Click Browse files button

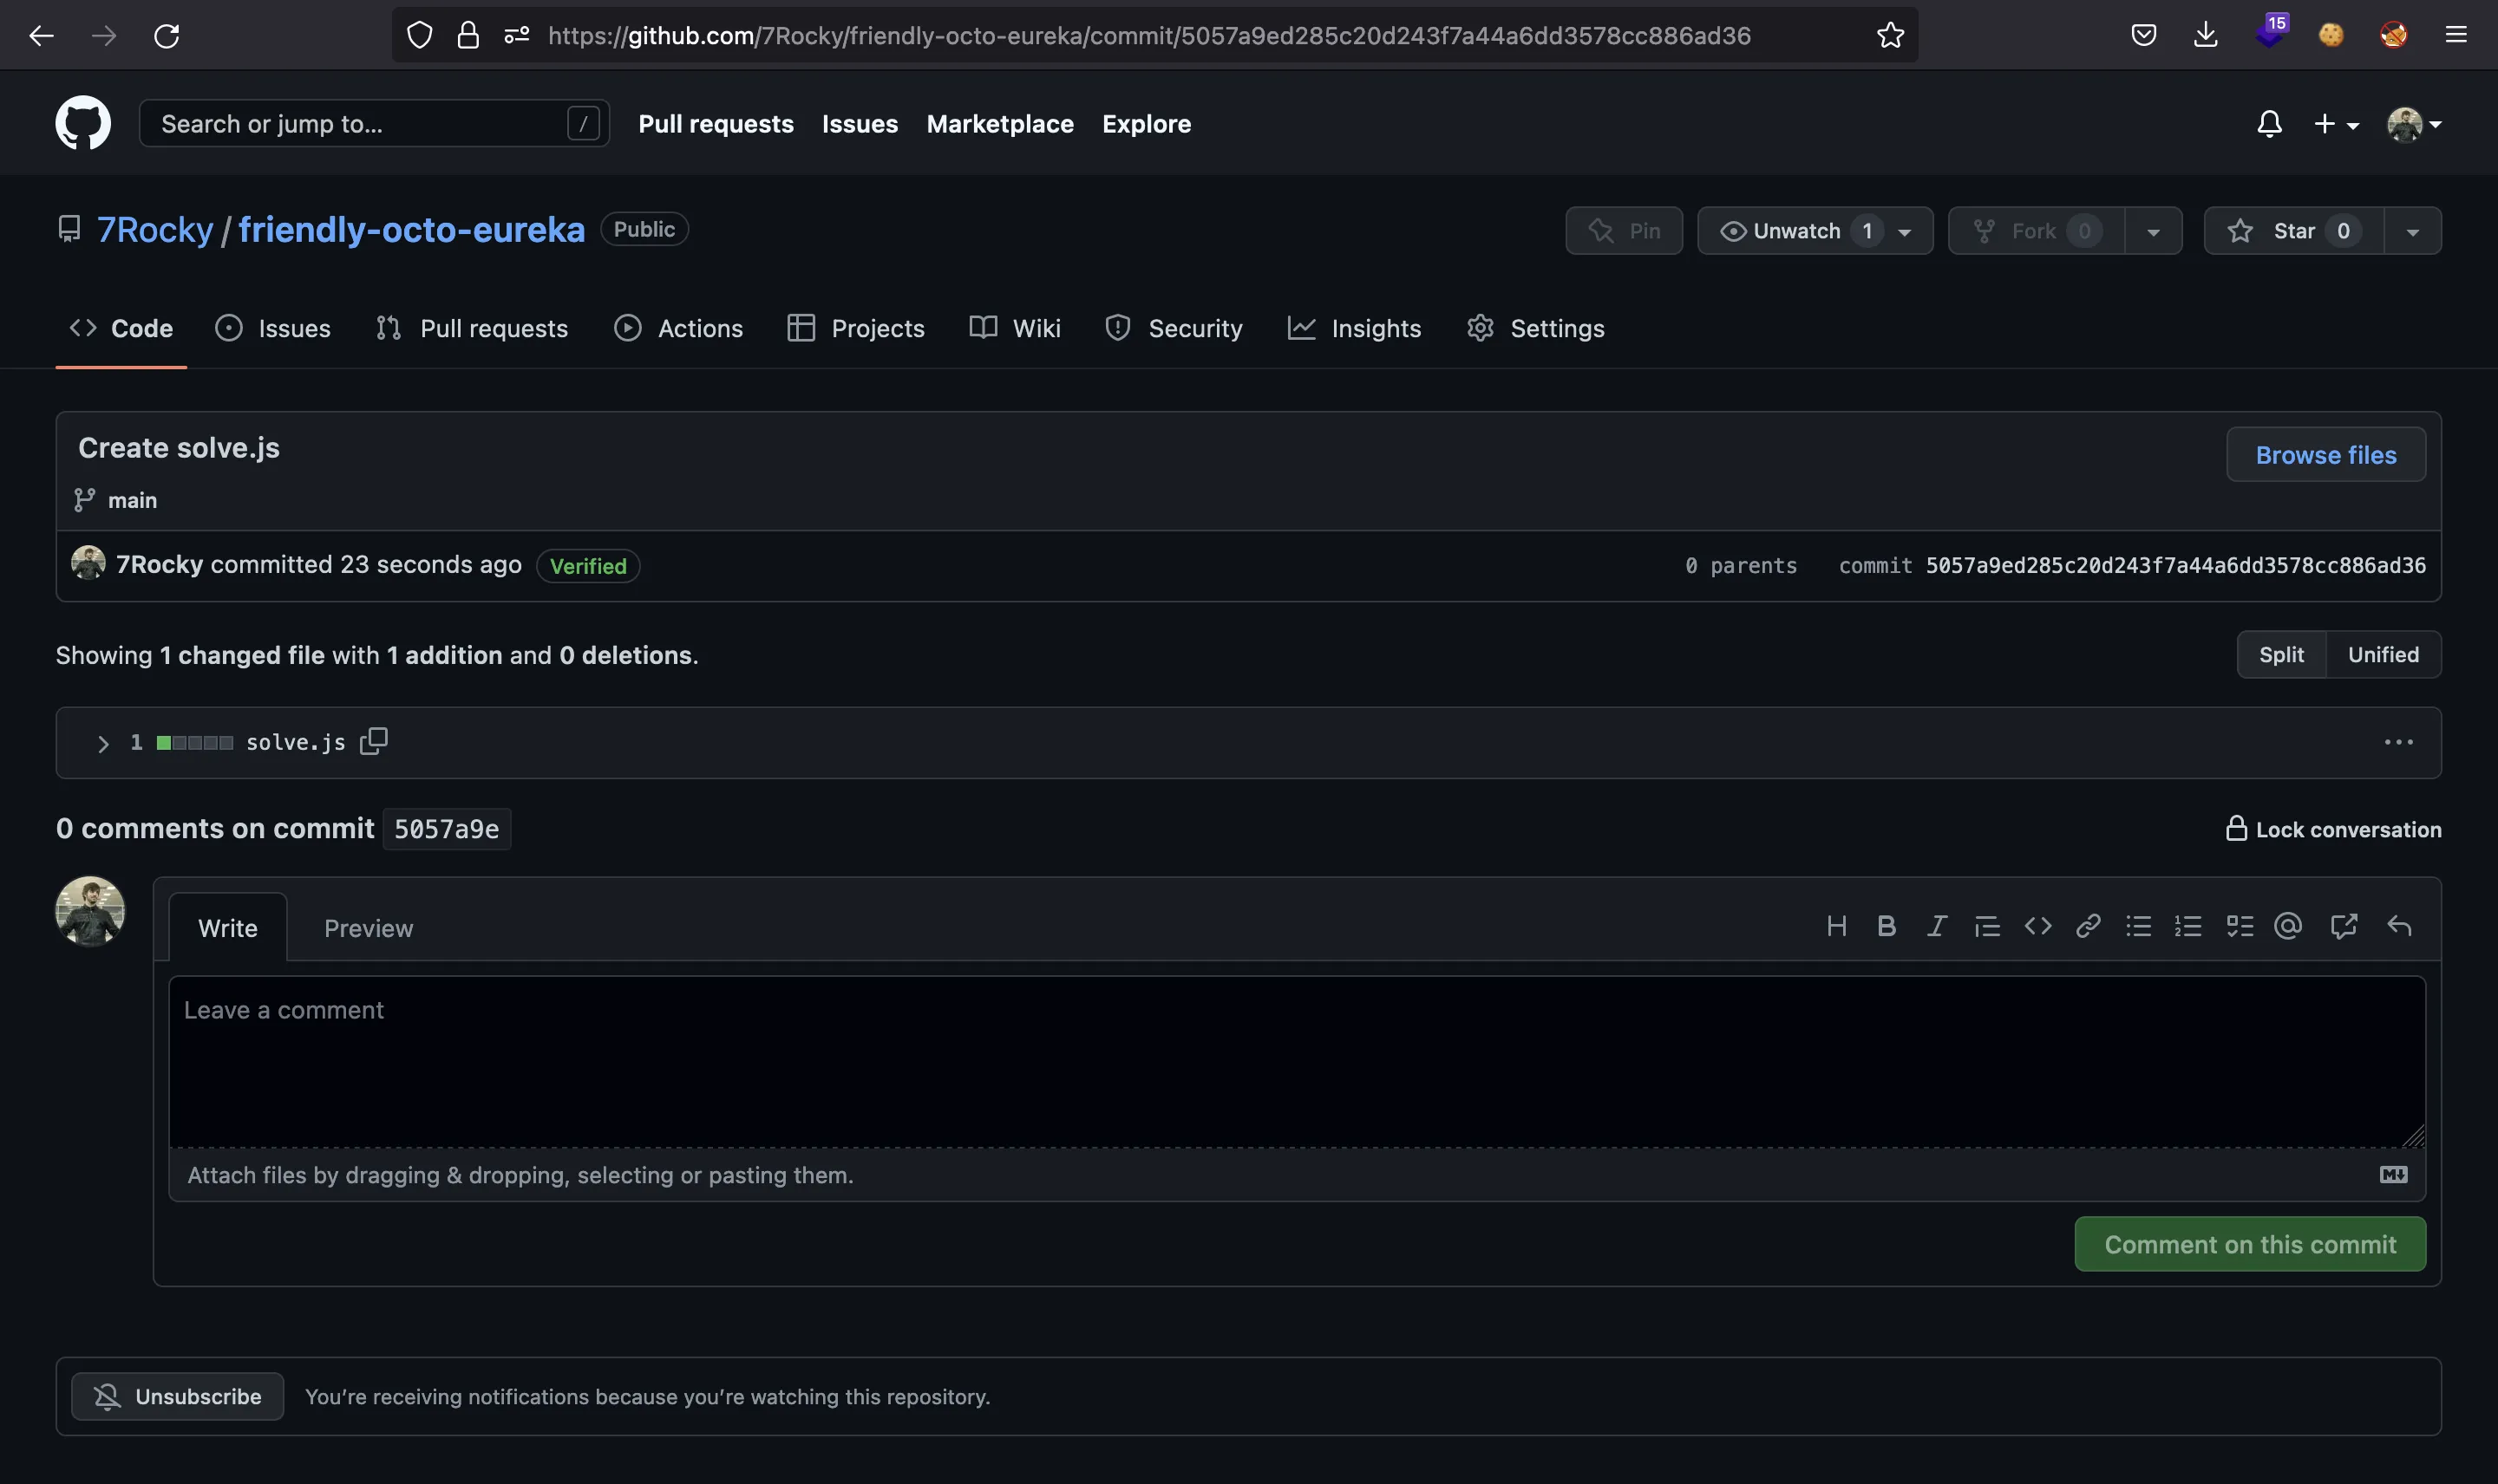(x=2326, y=455)
